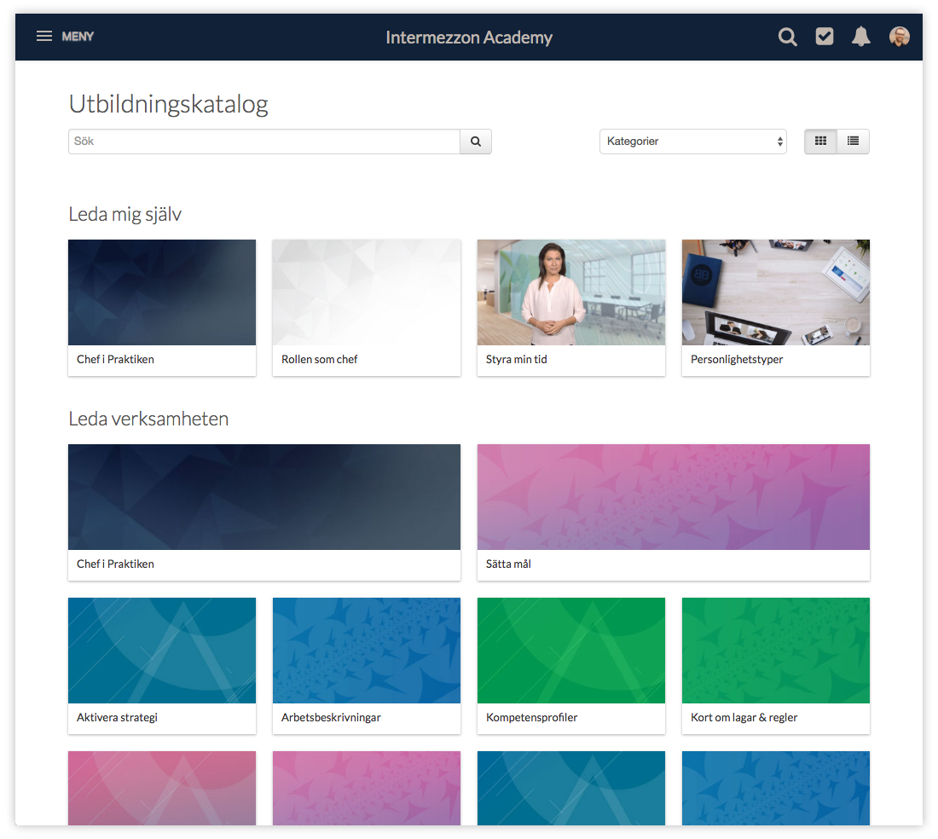
Task: Click the 'Leda verksamheten' section heading
Action: pos(148,419)
